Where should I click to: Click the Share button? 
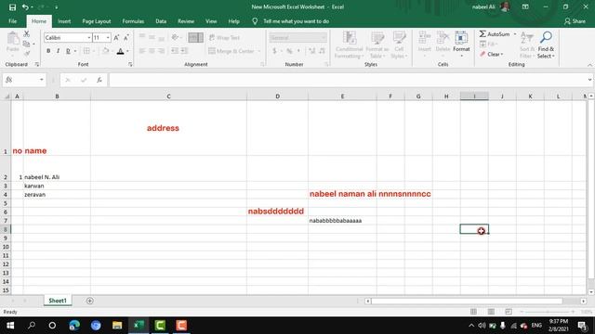pos(575,21)
